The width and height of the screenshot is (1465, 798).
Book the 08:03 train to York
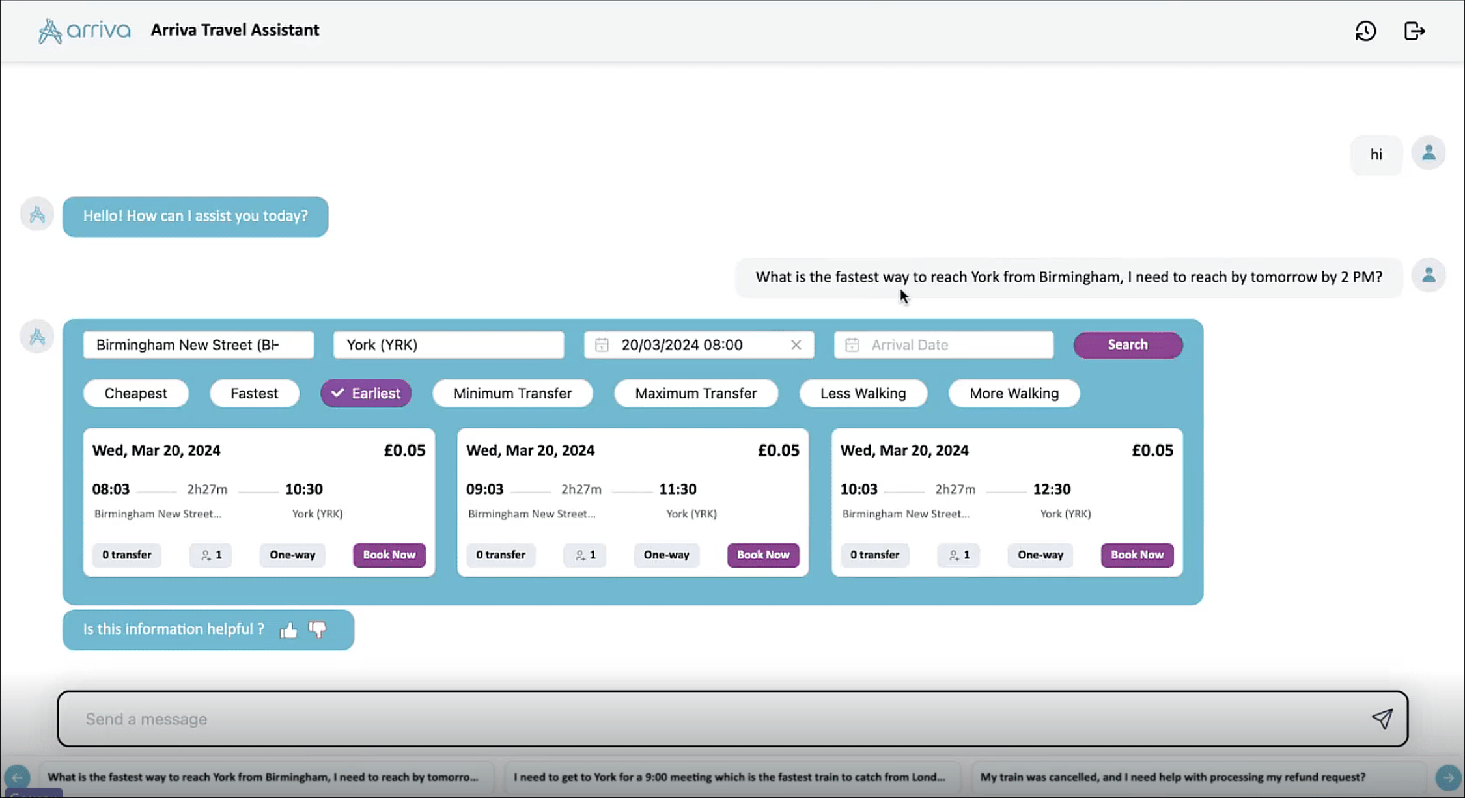[x=389, y=555]
